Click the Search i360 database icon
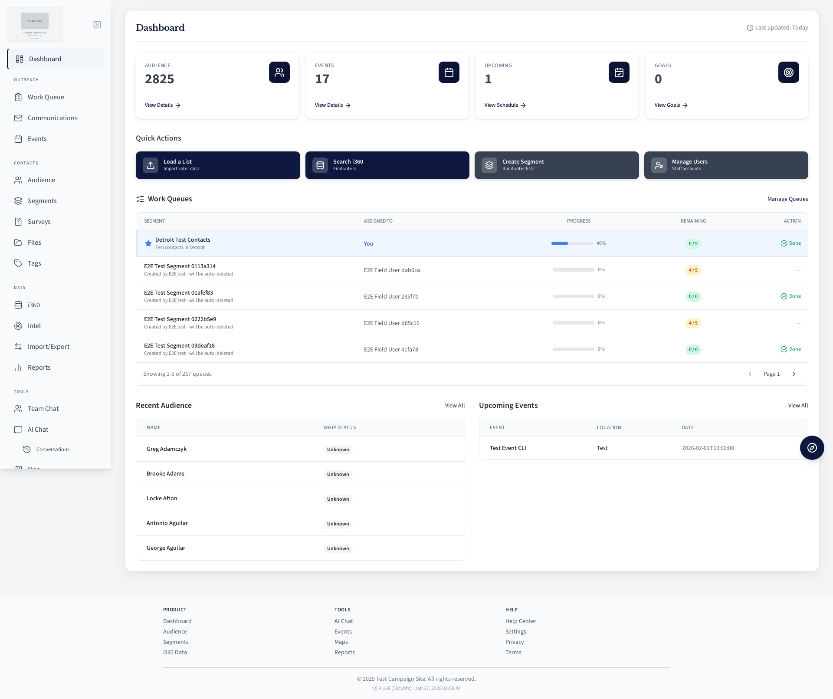Viewport: 833px width, 699px height. point(320,165)
